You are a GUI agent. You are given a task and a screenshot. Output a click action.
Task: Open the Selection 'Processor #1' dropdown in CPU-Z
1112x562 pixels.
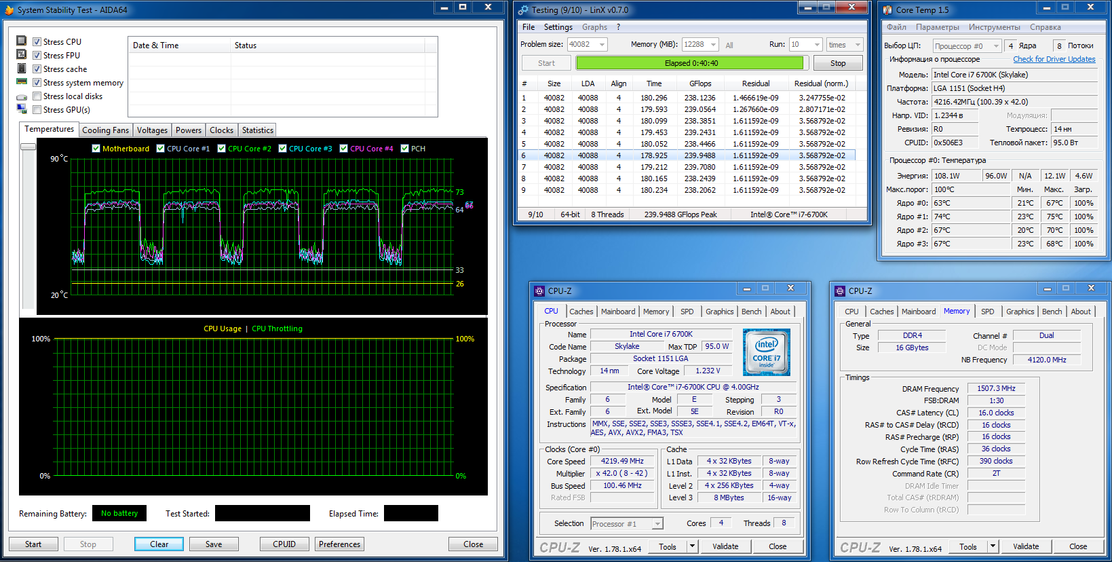pyautogui.click(x=657, y=524)
